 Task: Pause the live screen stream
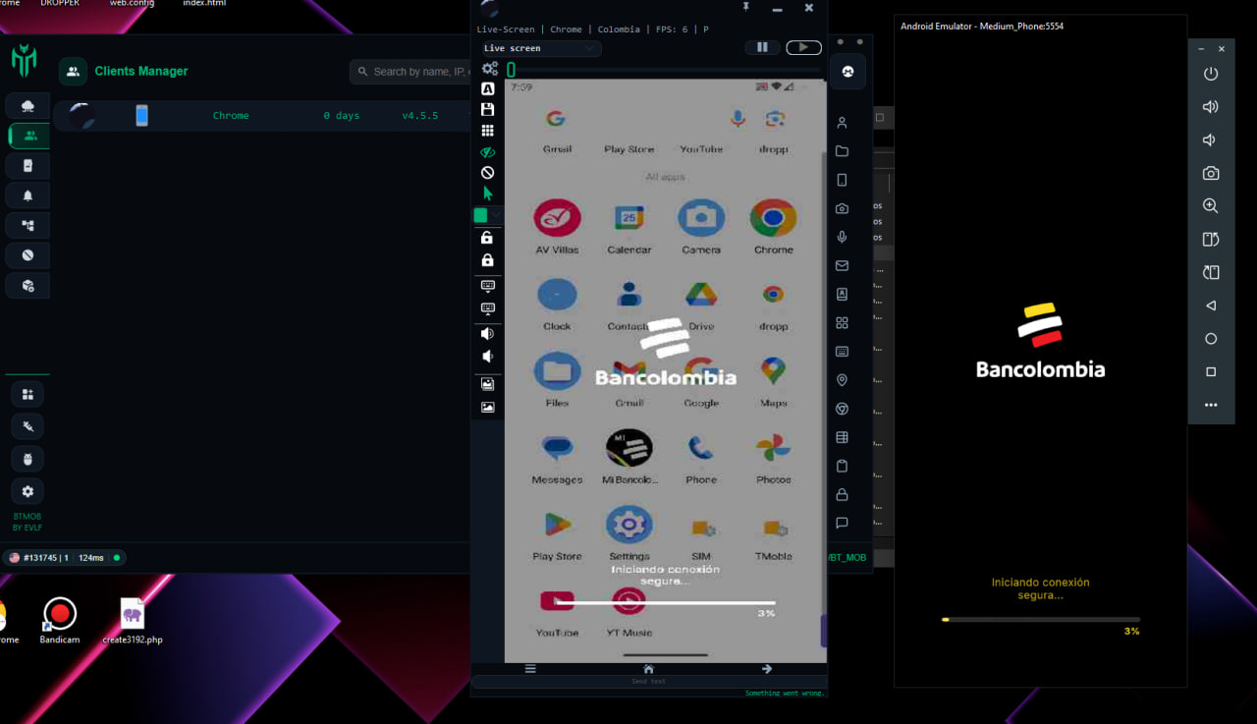coord(762,47)
